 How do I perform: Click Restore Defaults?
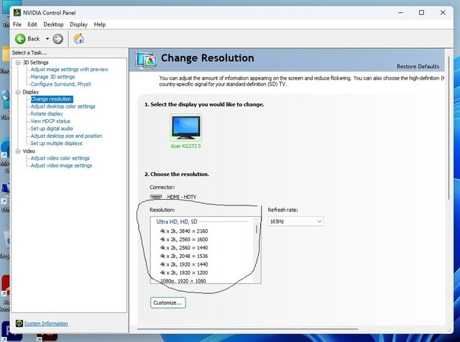[x=418, y=66]
